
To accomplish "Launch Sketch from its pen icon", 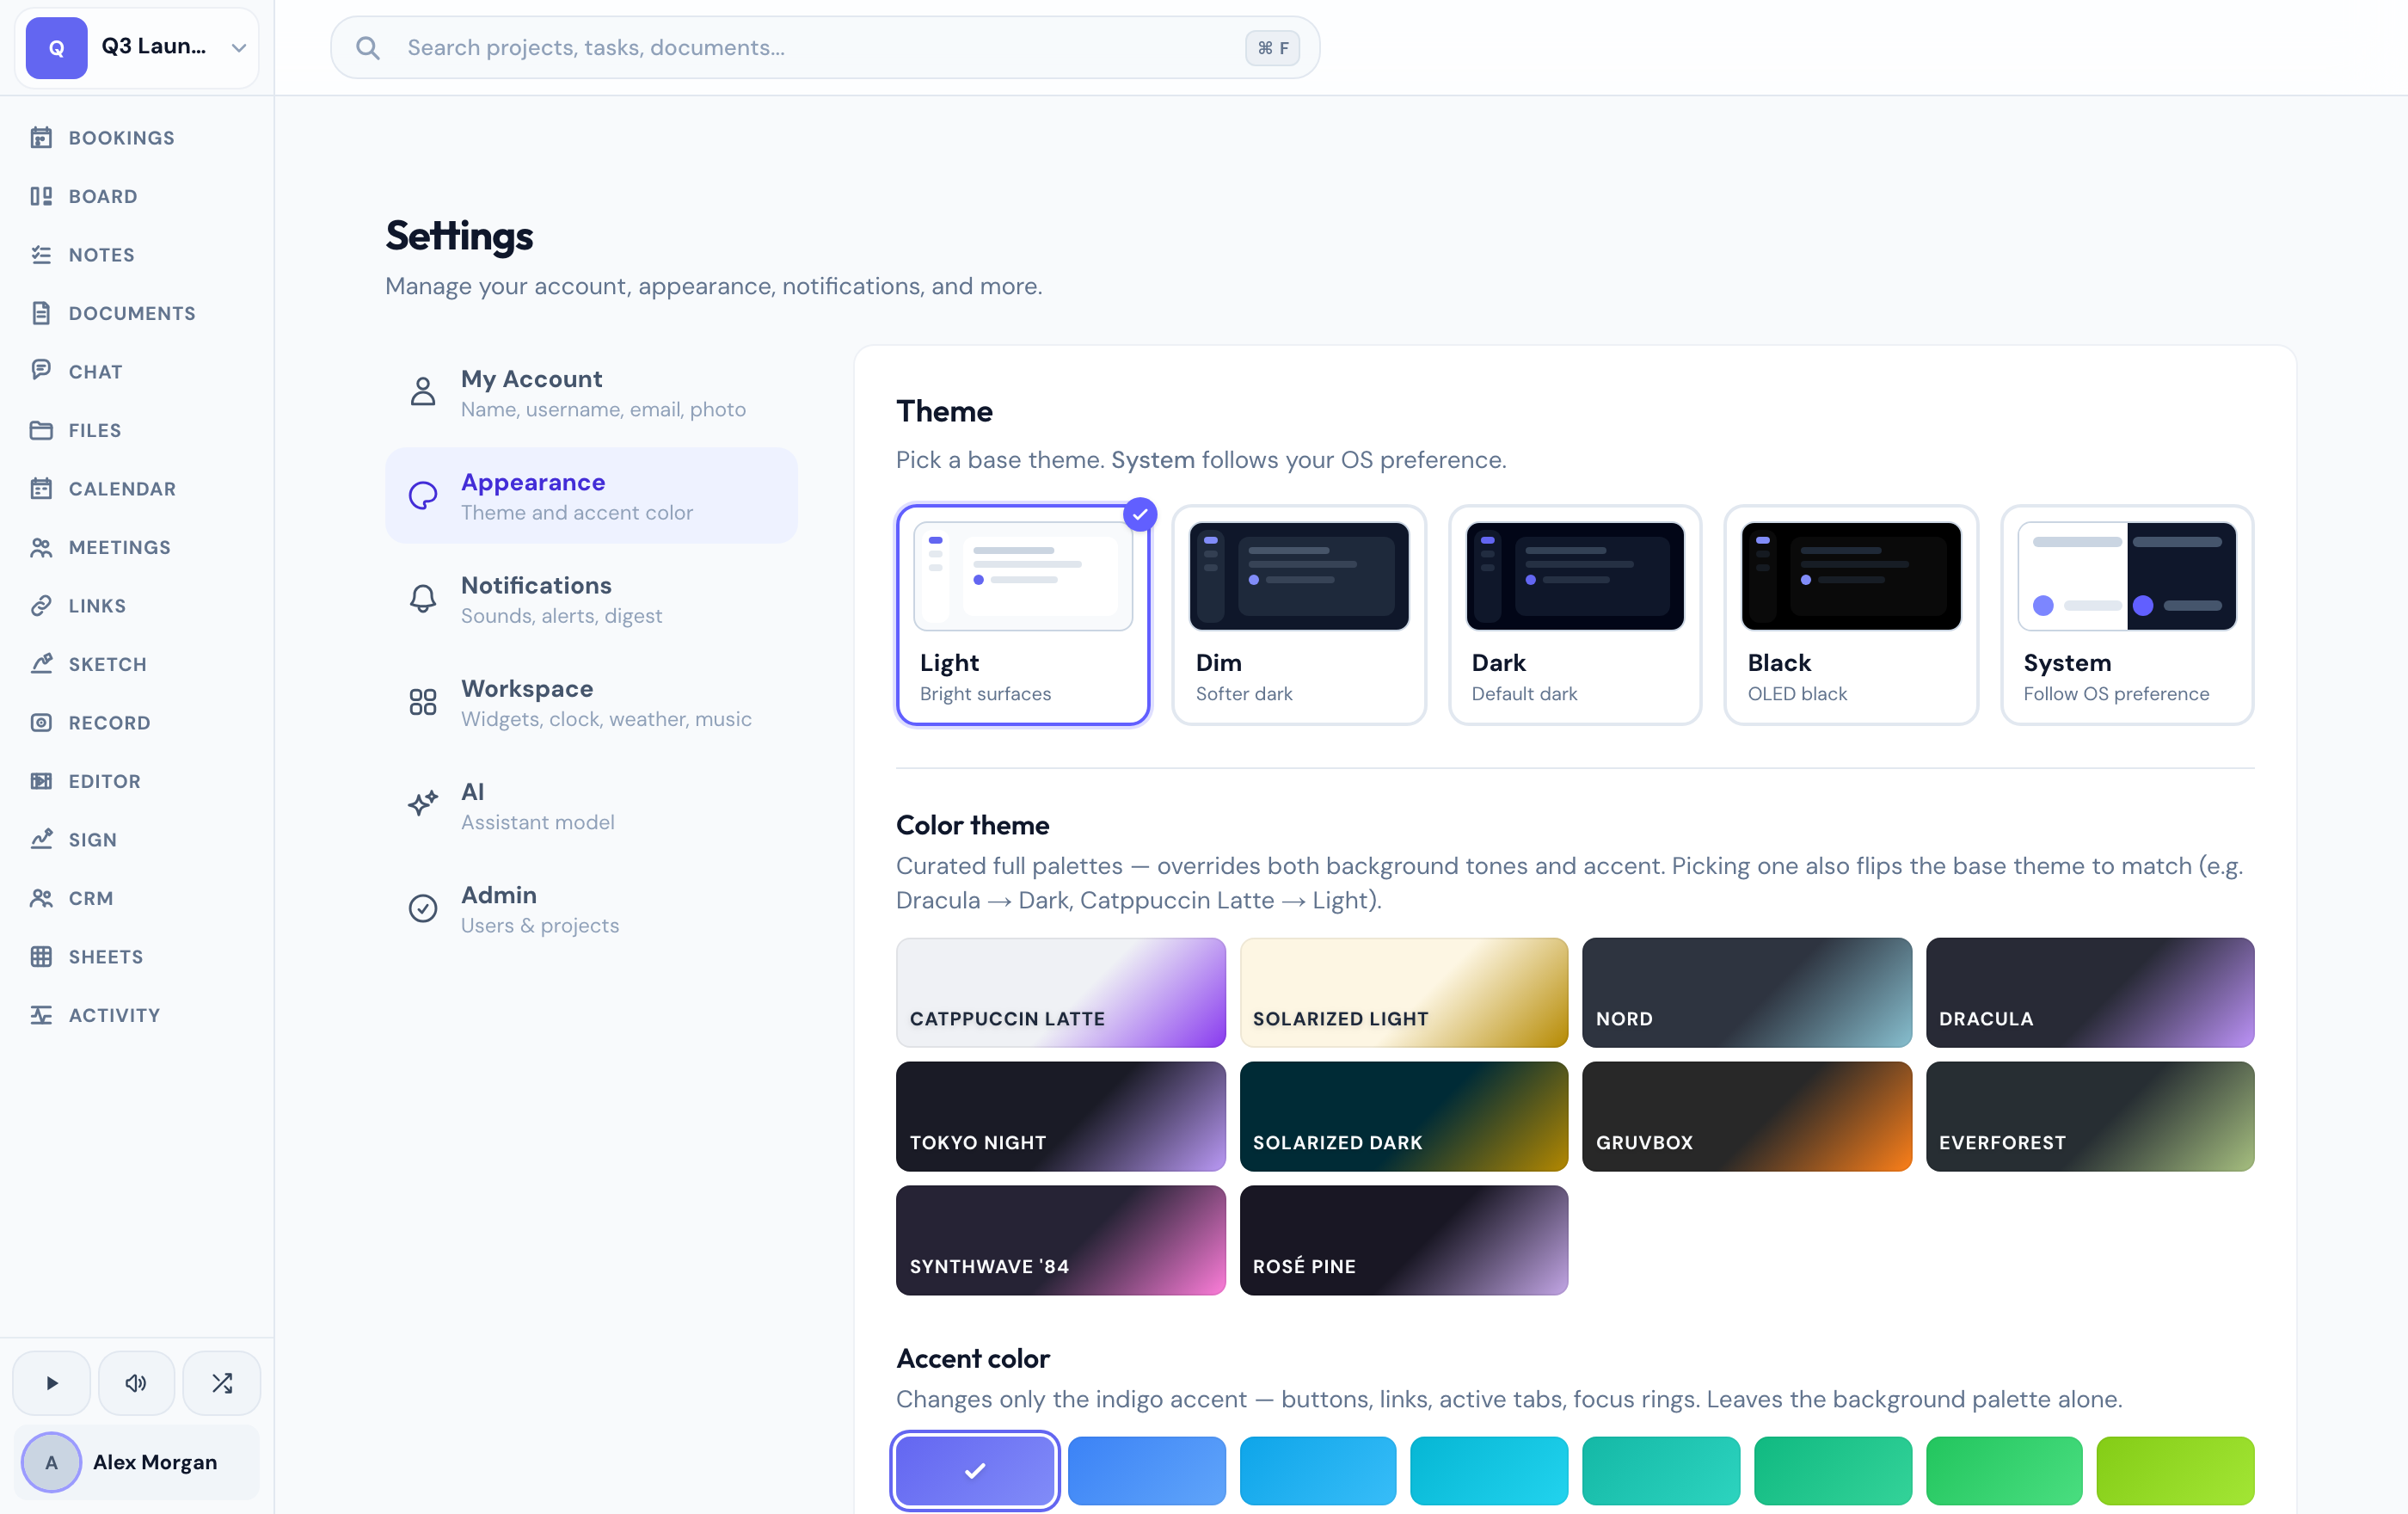I will (41, 664).
